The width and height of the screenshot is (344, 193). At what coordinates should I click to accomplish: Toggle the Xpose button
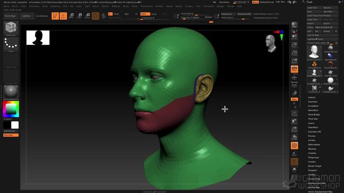click(294, 177)
